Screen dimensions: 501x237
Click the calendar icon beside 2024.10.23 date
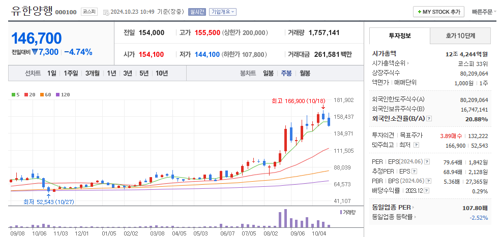tap(106, 12)
